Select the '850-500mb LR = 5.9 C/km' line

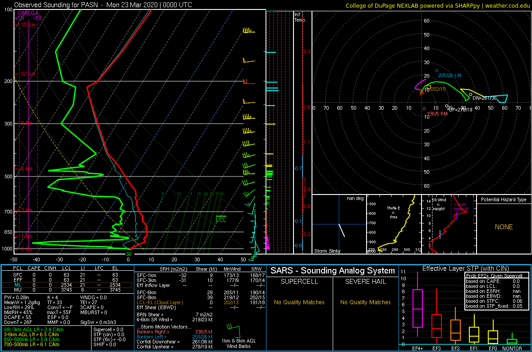[32, 339]
